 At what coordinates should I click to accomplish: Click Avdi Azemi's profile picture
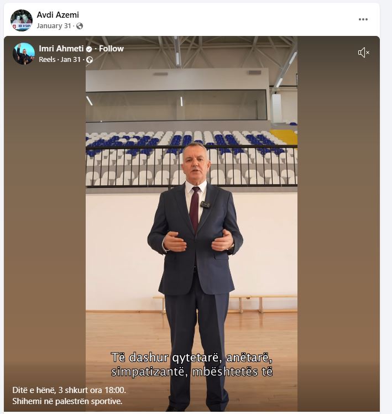[x=22, y=20]
